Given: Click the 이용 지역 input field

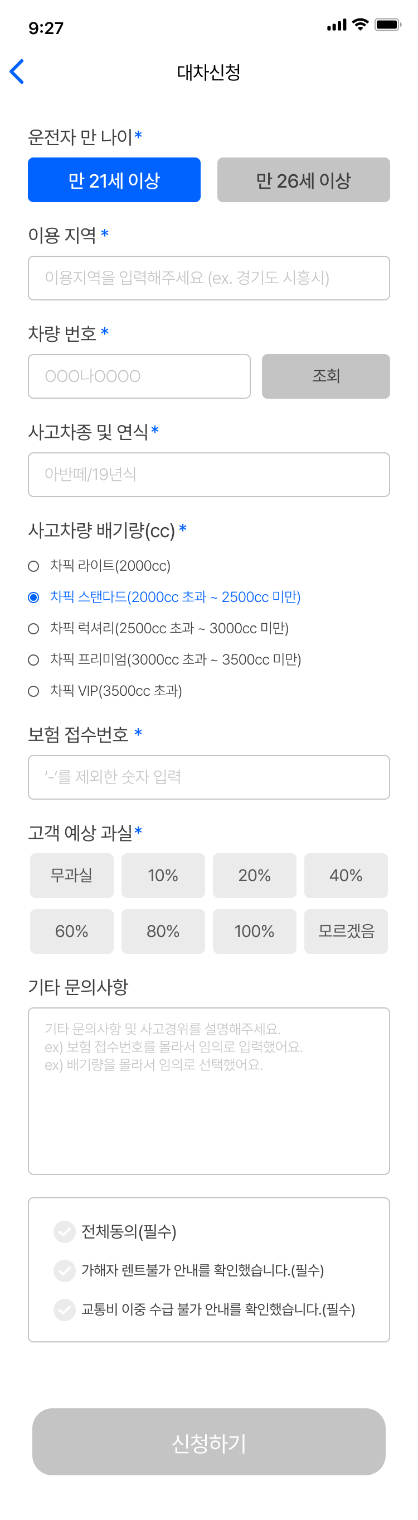Looking at the screenshot, I should 208,278.
